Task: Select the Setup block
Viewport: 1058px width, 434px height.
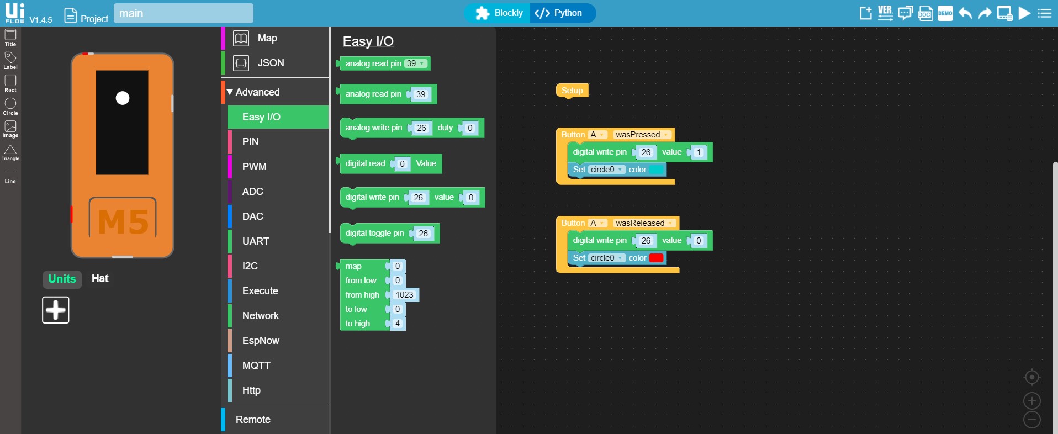Action: point(572,91)
